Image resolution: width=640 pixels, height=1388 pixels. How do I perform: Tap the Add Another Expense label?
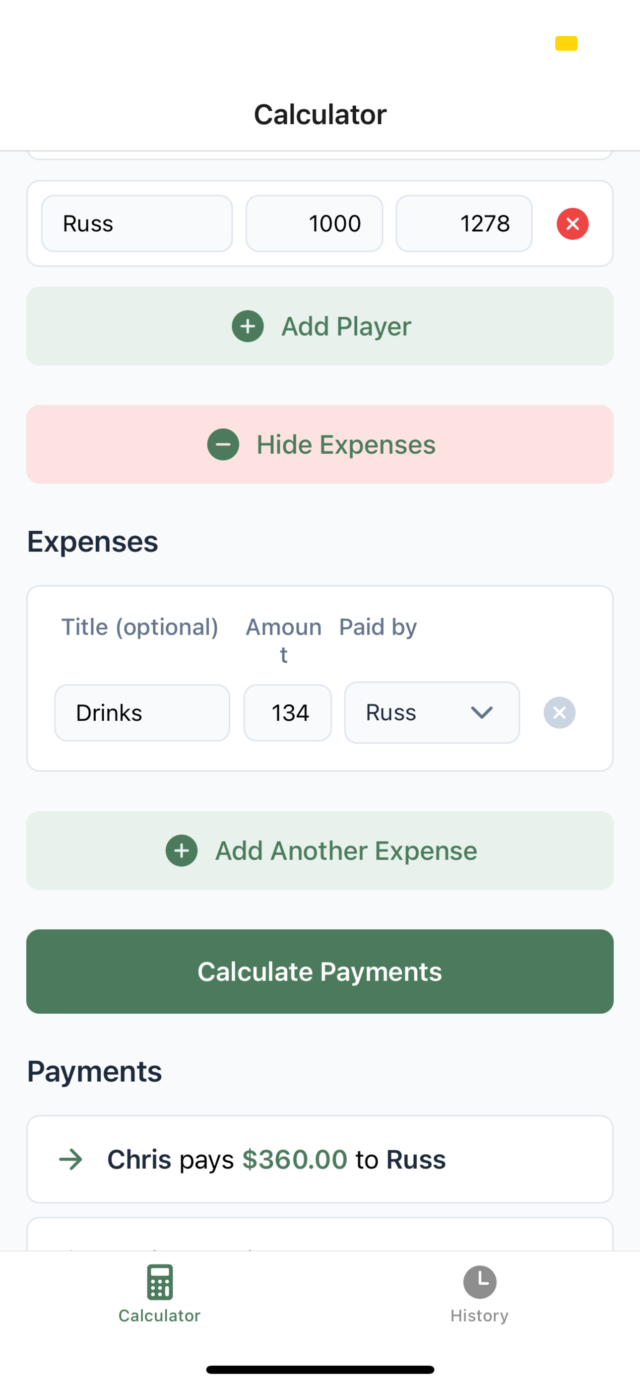(x=346, y=850)
